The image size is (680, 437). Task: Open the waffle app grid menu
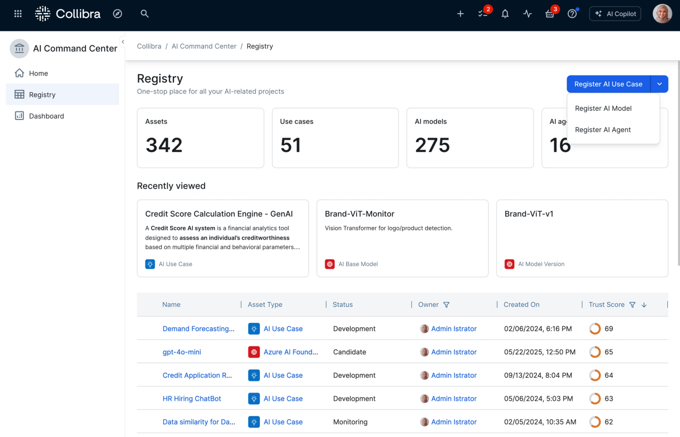(17, 13)
